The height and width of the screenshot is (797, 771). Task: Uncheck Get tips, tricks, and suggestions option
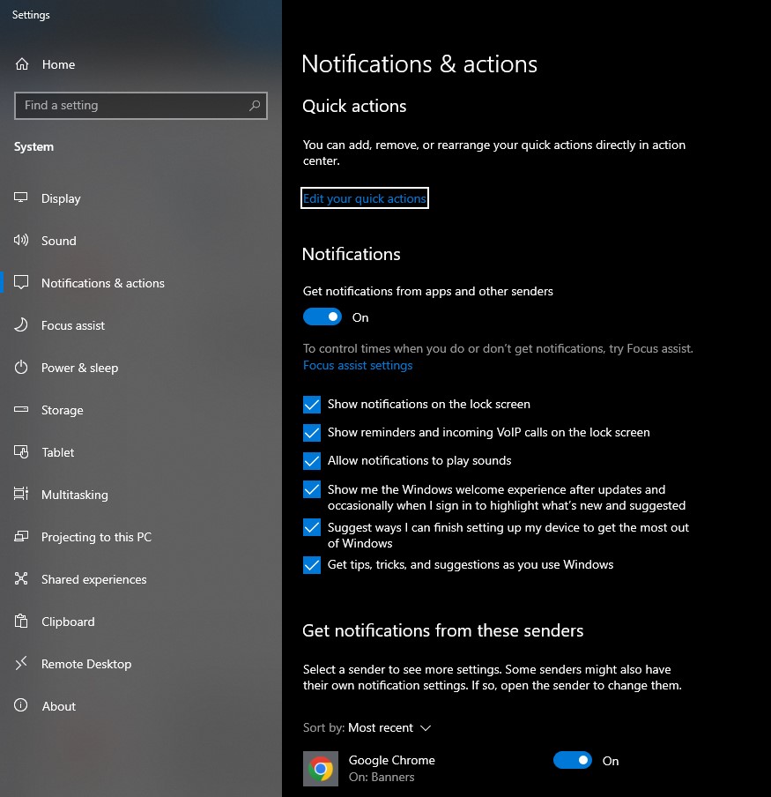pos(311,565)
